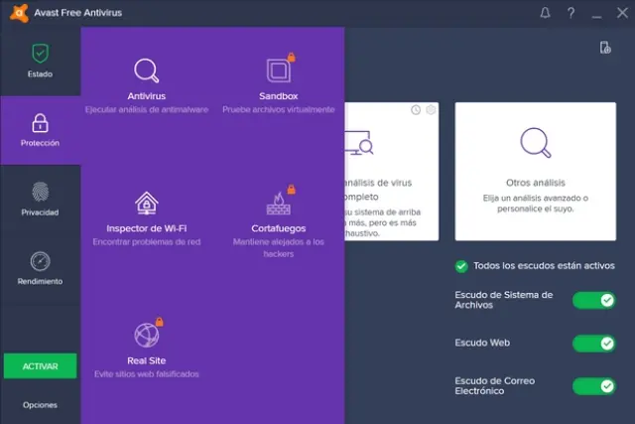The image size is (635, 424).
Task: Turn off Escudo de Correo Electrónico
Action: point(593,385)
